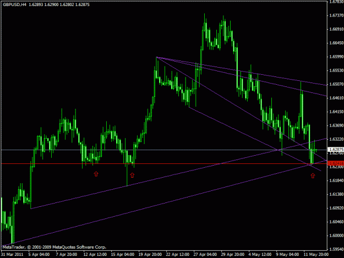Click the open value 1.62893 in header
Viewport: 344px width, 258px height.
(x=36, y=4)
